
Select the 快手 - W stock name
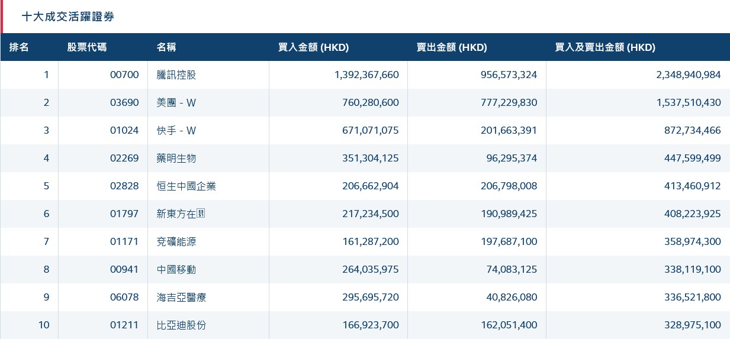176,131
